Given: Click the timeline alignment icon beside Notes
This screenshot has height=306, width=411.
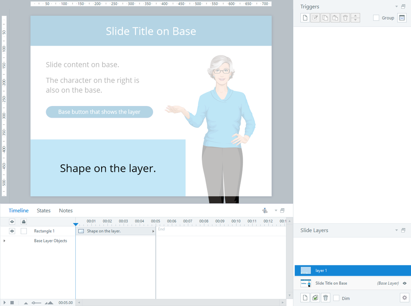Looking at the screenshot, I should [265, 210].
